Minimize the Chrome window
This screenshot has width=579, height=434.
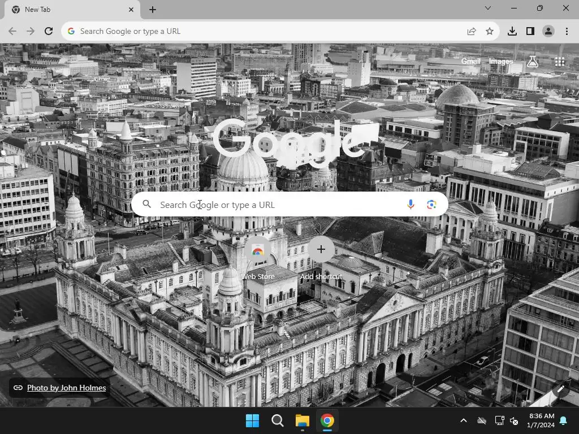[513, 8]
